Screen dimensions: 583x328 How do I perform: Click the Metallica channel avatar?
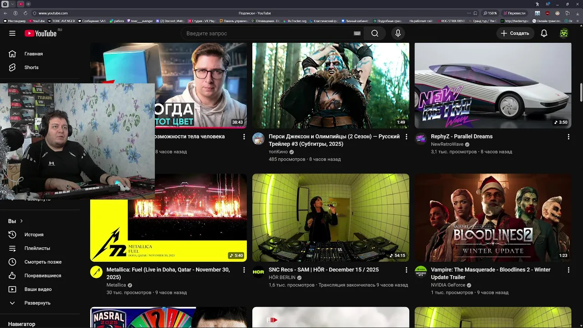click(x=96, y=272)
